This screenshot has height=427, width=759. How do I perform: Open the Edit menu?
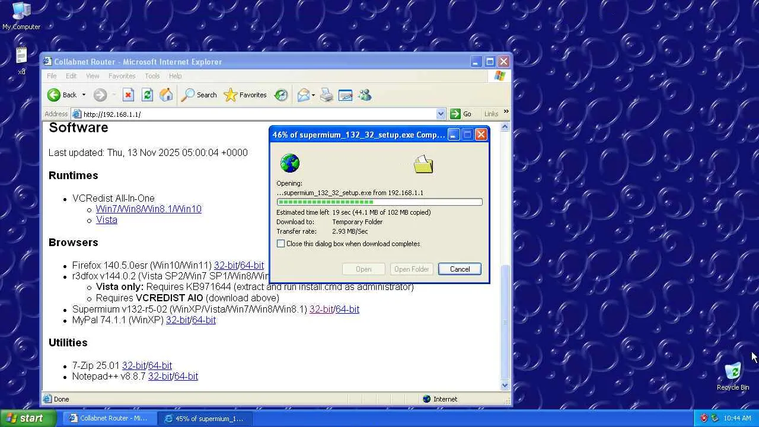click(x=71, y=76)
